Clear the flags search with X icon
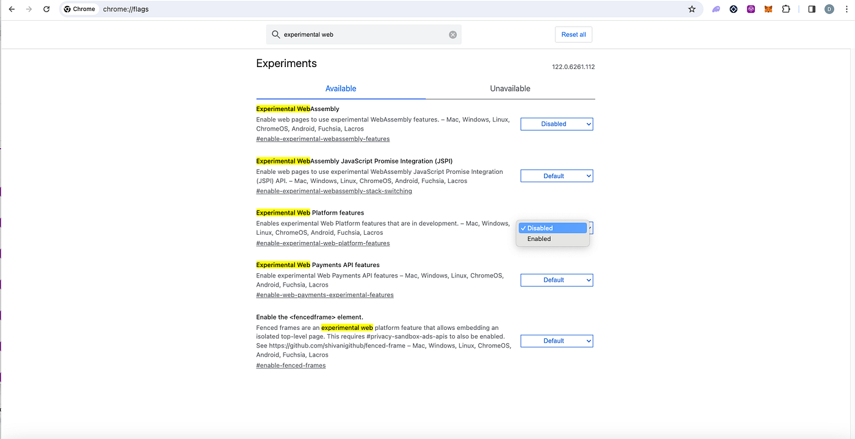 pos(453,35)
